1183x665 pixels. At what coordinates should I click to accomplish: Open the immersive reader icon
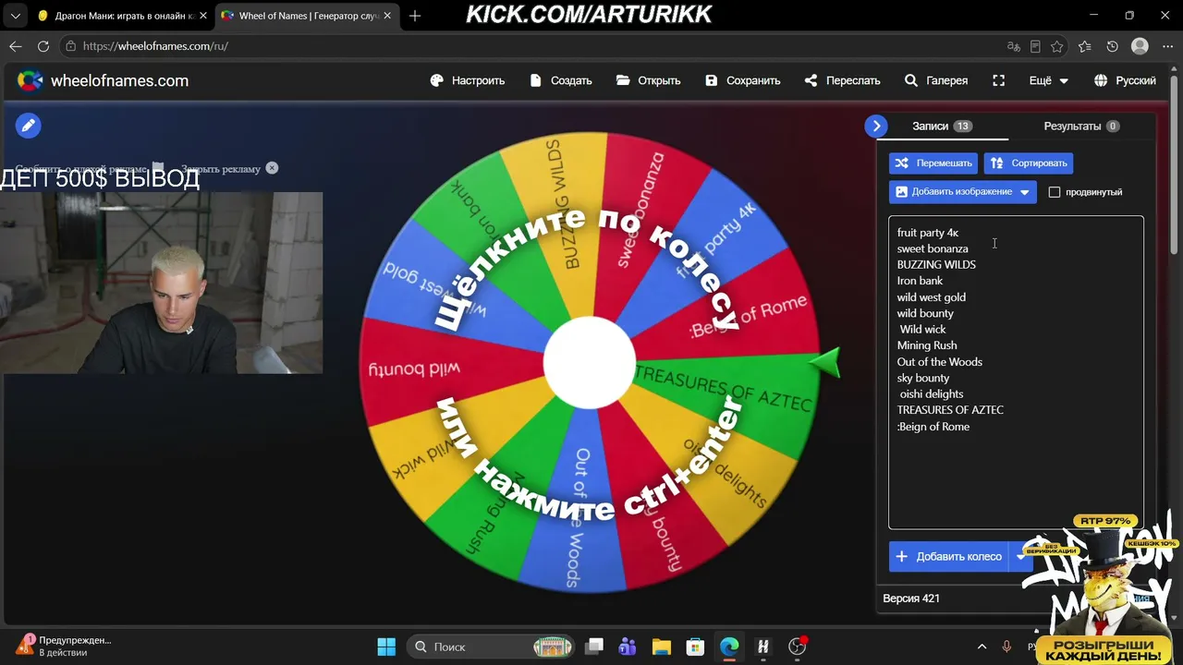coord(1036,46)
